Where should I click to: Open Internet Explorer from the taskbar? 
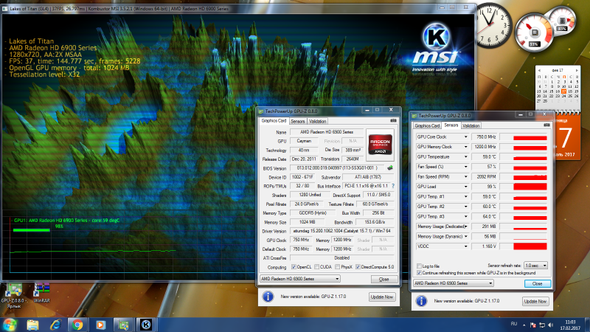point(55,324)
